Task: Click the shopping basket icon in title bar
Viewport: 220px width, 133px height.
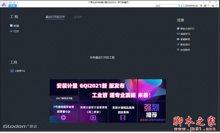Action: (205, 5)
